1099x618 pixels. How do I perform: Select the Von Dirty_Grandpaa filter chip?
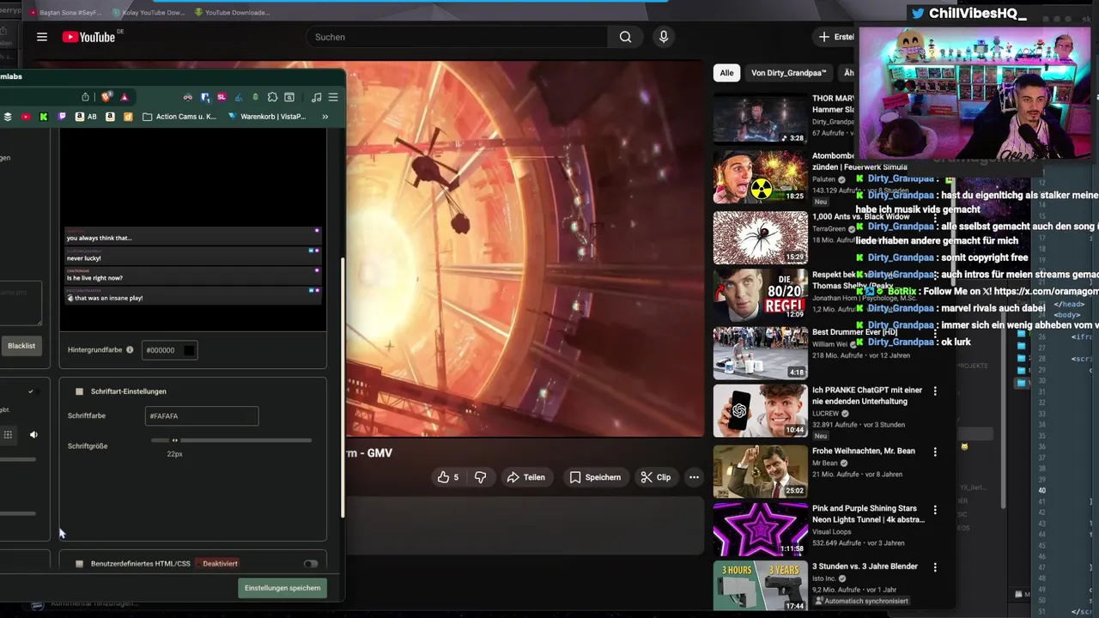click(788, 73)
